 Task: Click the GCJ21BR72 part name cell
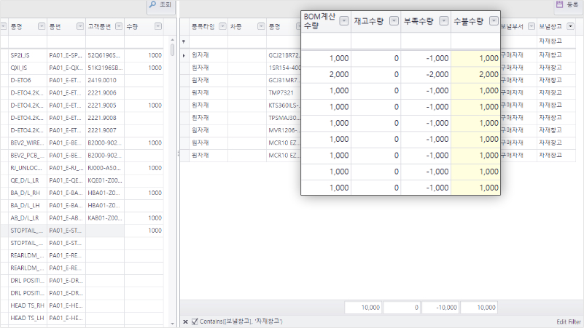284,55
